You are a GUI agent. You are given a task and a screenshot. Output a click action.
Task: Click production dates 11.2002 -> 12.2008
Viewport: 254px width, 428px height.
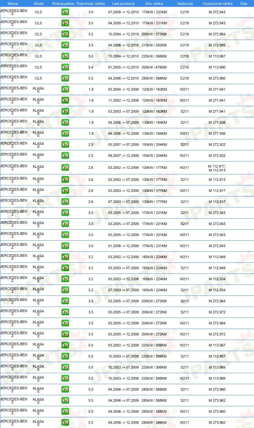pos(123,100)
